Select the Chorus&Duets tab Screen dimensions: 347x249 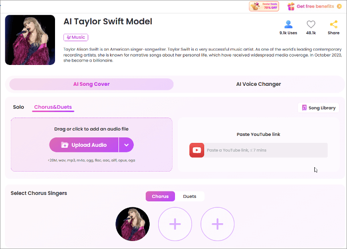[53, 107]
